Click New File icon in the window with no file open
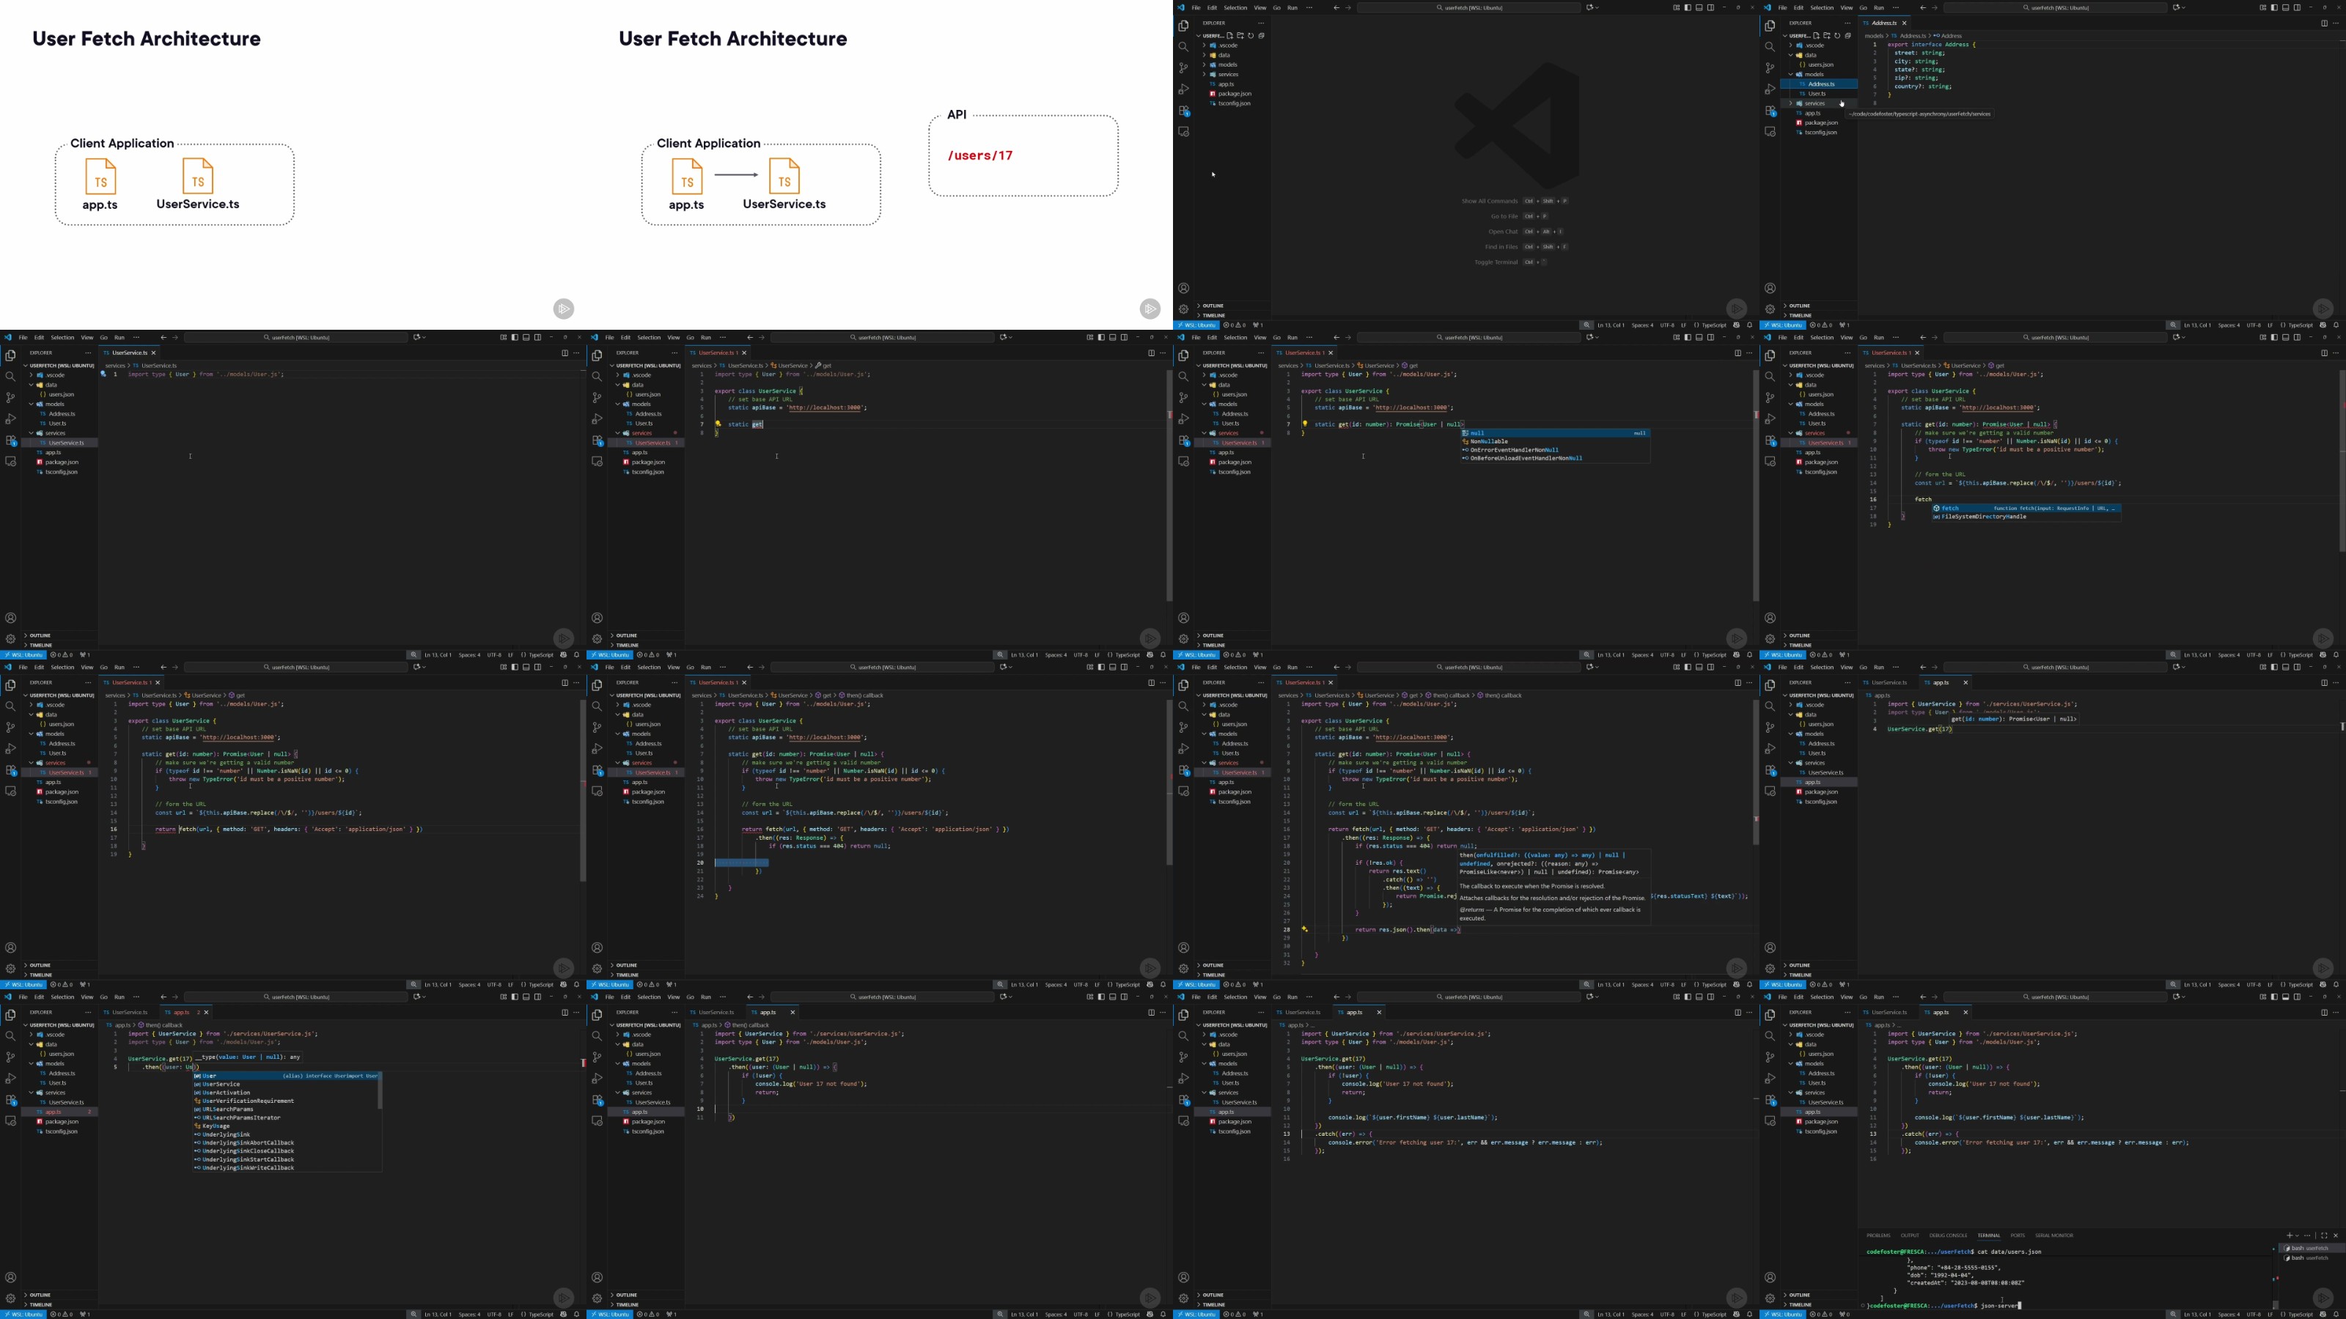 pos(1229,35)
